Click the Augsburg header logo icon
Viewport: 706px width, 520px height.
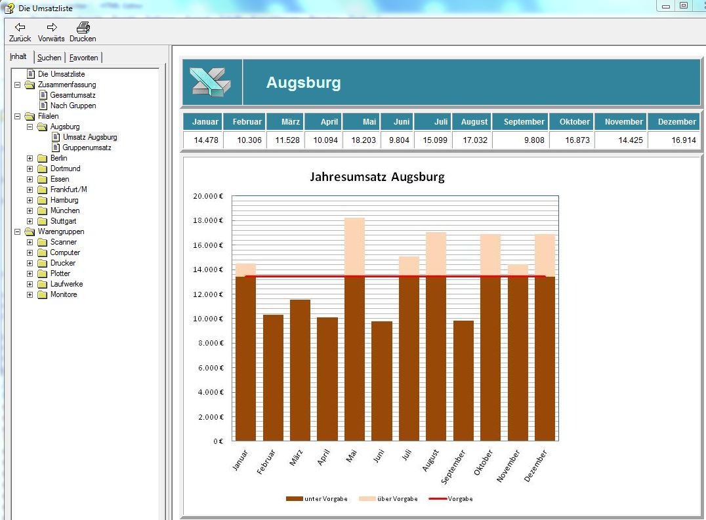pos(211,82)
